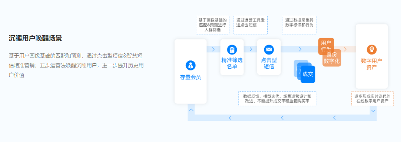Click the 点击型短信 card label

269,63
